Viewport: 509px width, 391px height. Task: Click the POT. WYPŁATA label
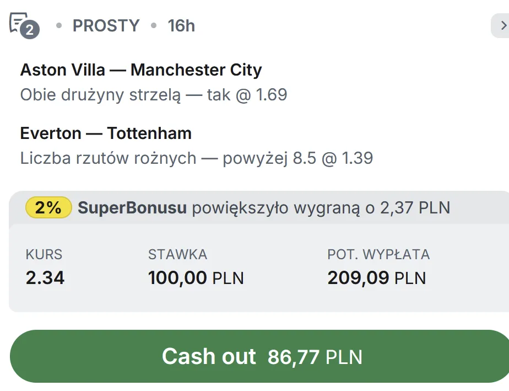pos(378,254)
